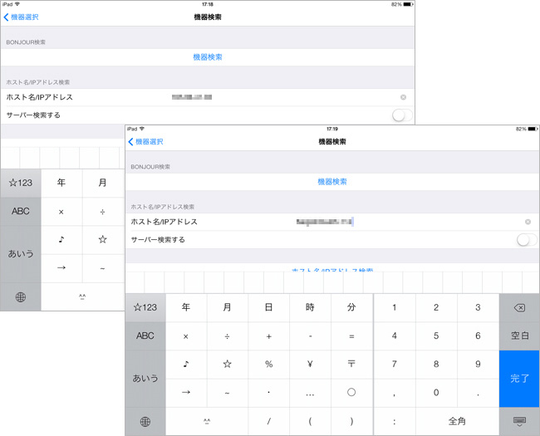Go back to 機器選択 on the front screen
The height and width of the screenshot is (436, 540).
click(x=146, y=142)
